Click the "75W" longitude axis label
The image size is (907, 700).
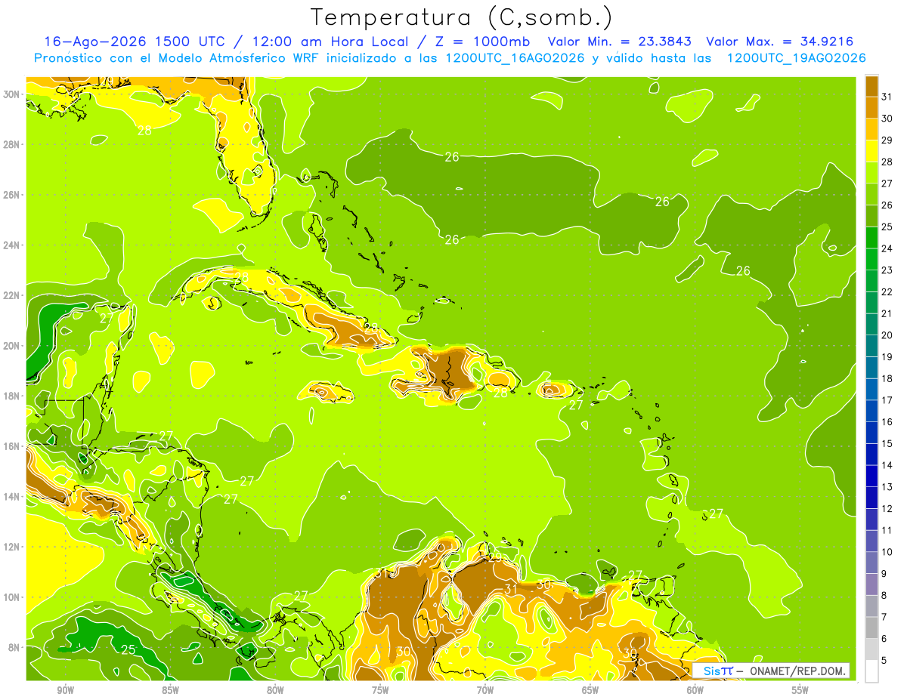click(380, 690)
